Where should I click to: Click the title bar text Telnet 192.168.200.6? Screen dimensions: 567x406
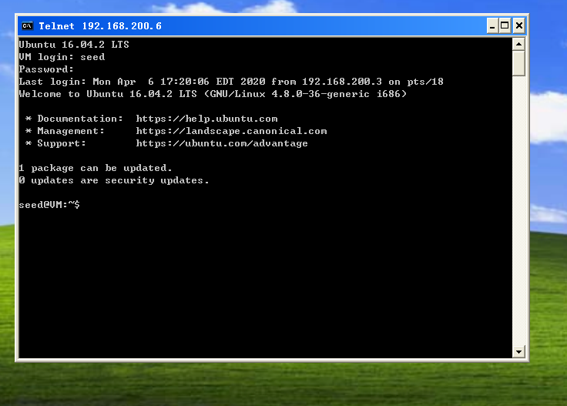(x=100, y=26)
